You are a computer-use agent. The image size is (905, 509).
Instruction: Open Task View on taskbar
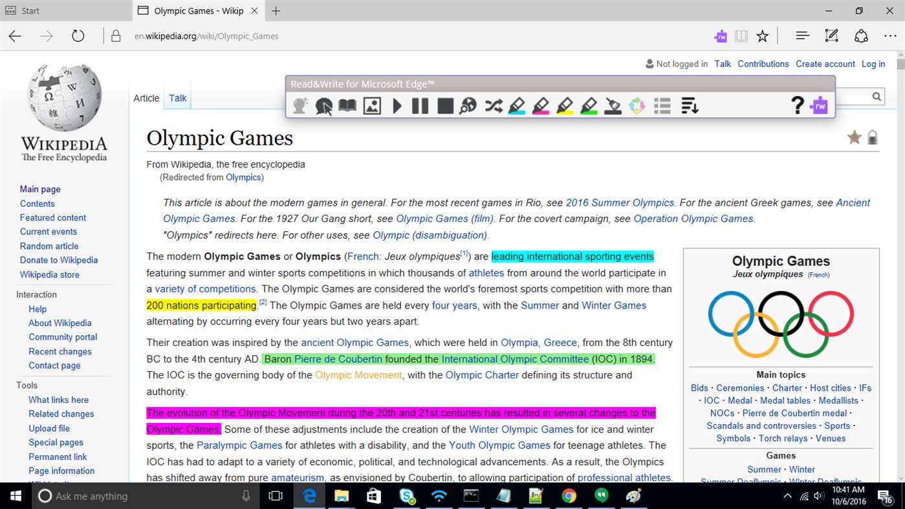coord(276,496)
